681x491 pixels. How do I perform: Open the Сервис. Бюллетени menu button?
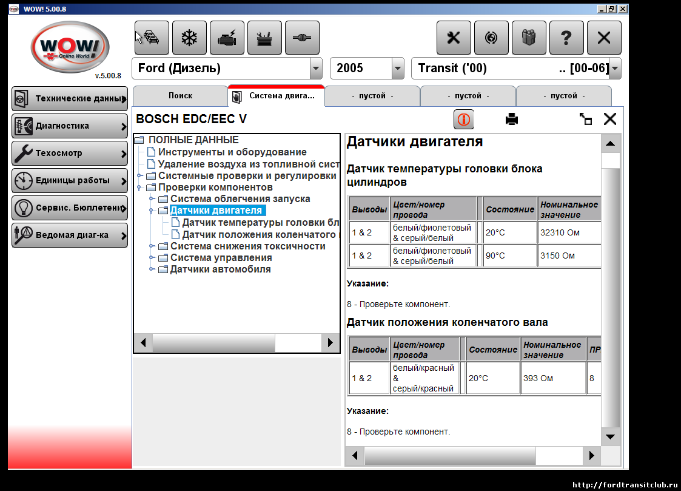(x=70, y=208)
